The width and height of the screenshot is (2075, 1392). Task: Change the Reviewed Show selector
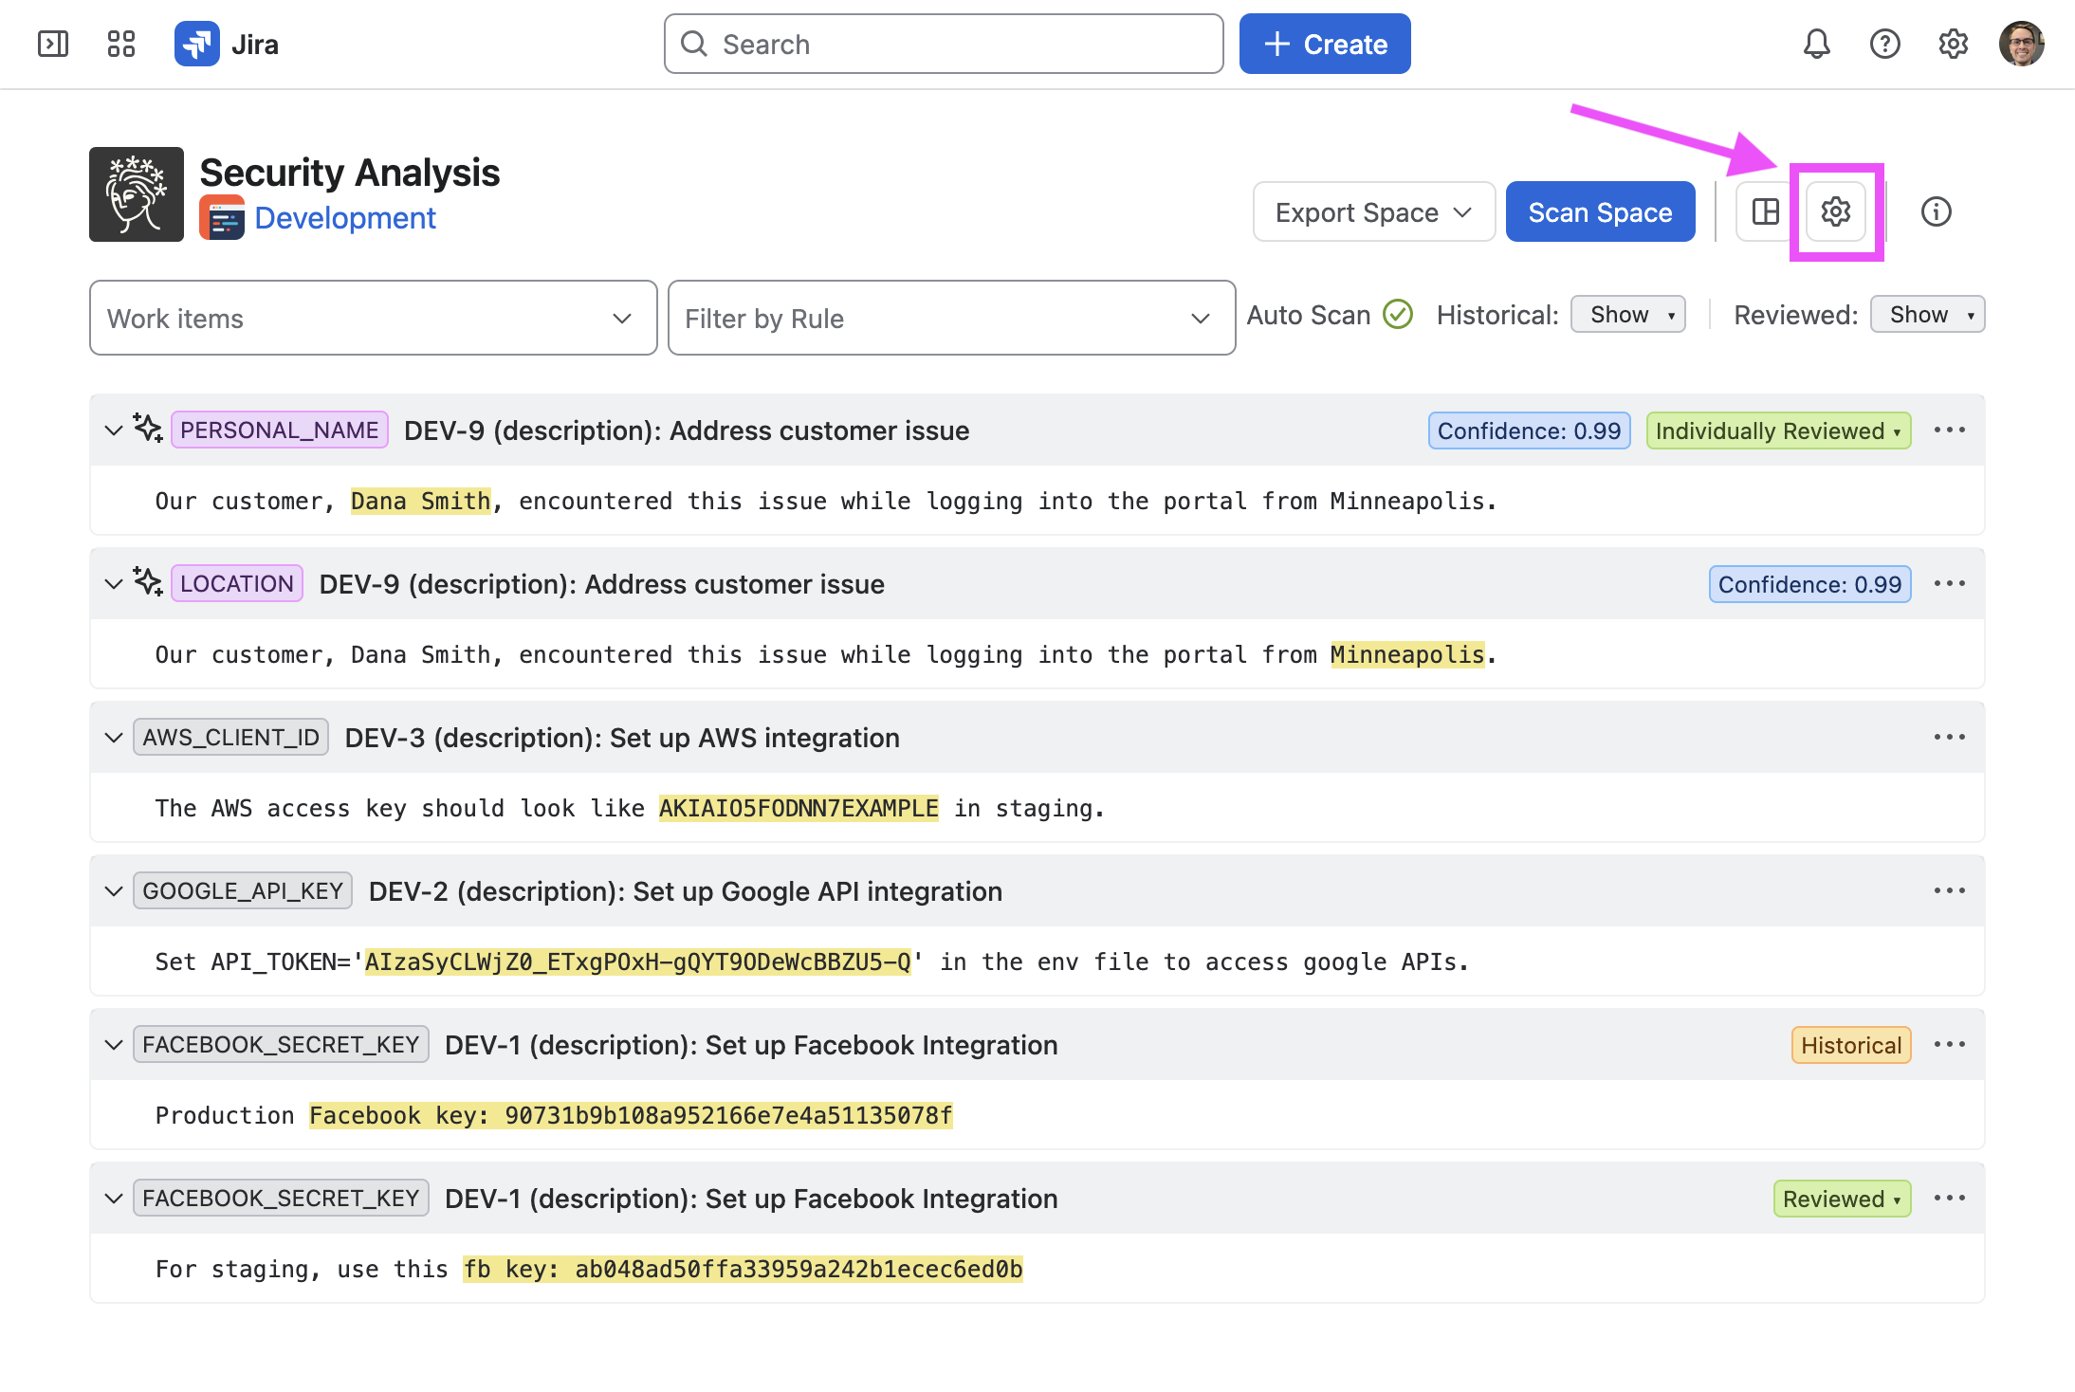[x=1928, y=315]
